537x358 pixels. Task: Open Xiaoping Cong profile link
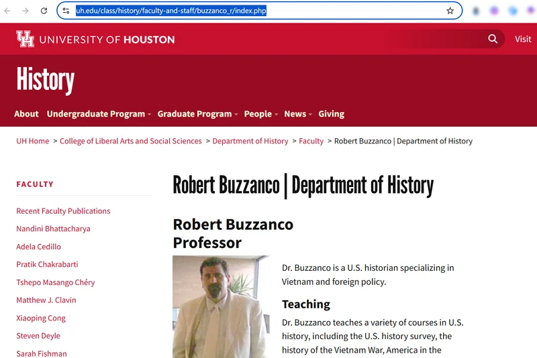[x=41, y=318]
